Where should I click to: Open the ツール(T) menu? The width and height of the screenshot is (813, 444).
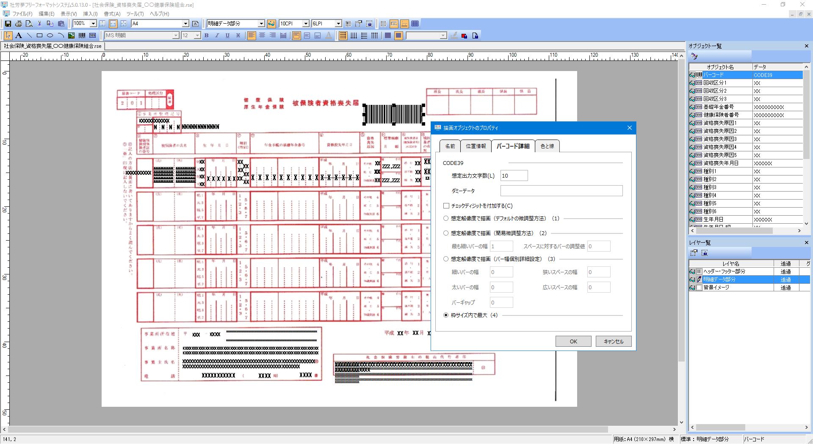tap(135, 14)
